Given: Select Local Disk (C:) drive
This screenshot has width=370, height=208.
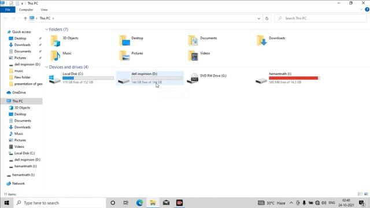Looking at the screenshot, I should pyautogui.click(x=81, y=78).
